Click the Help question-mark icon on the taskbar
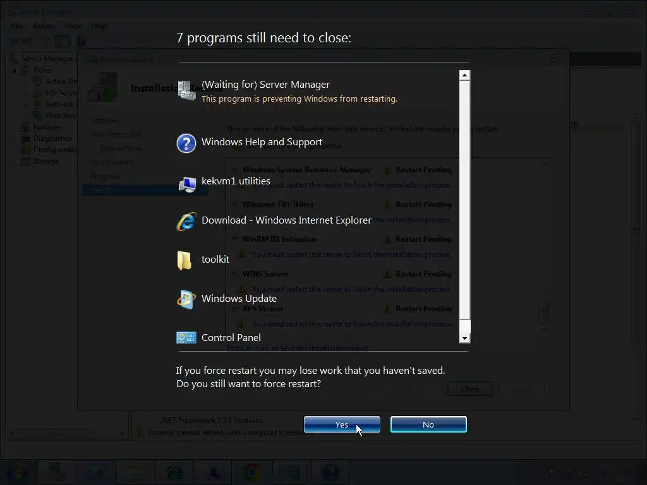 click(x=330, y=472)
